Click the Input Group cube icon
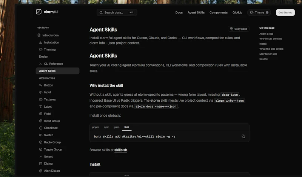 pos(41,121)
